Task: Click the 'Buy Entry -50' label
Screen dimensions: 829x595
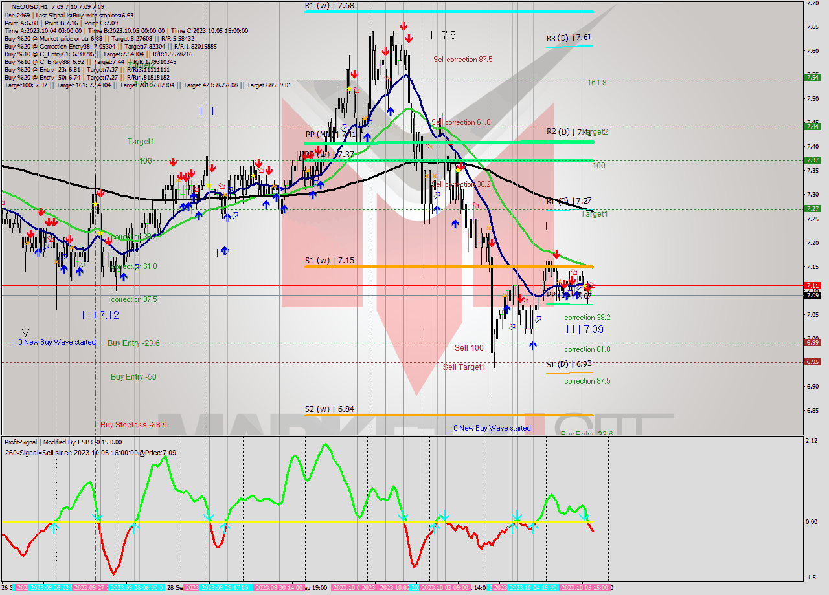Action: click(133, 377)
